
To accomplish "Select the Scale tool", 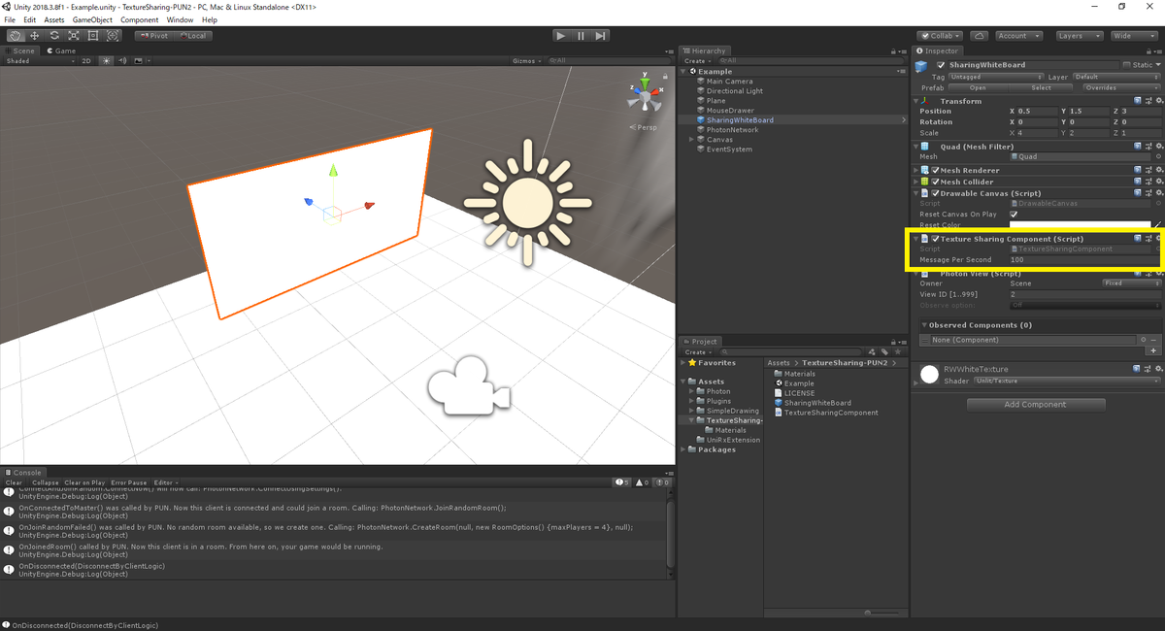I will coord(75,35).
